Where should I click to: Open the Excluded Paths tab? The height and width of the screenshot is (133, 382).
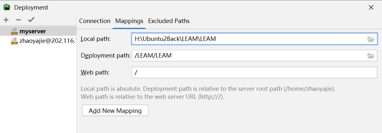[x=169, y=21]
